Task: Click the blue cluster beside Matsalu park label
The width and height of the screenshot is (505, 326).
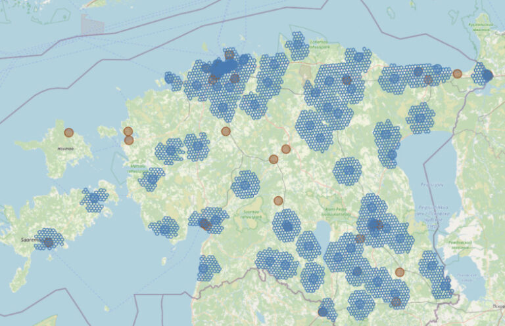Action: coord(152,178)
